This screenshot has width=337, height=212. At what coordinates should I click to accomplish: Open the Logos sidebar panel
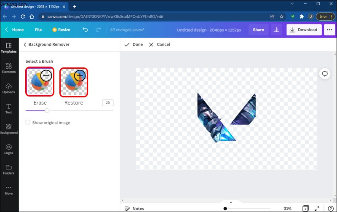[x=8, y=149]
